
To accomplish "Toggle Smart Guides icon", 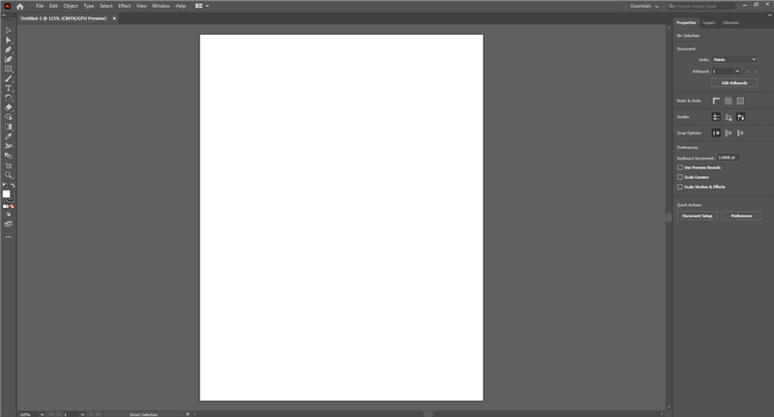I will coord(740,117).
